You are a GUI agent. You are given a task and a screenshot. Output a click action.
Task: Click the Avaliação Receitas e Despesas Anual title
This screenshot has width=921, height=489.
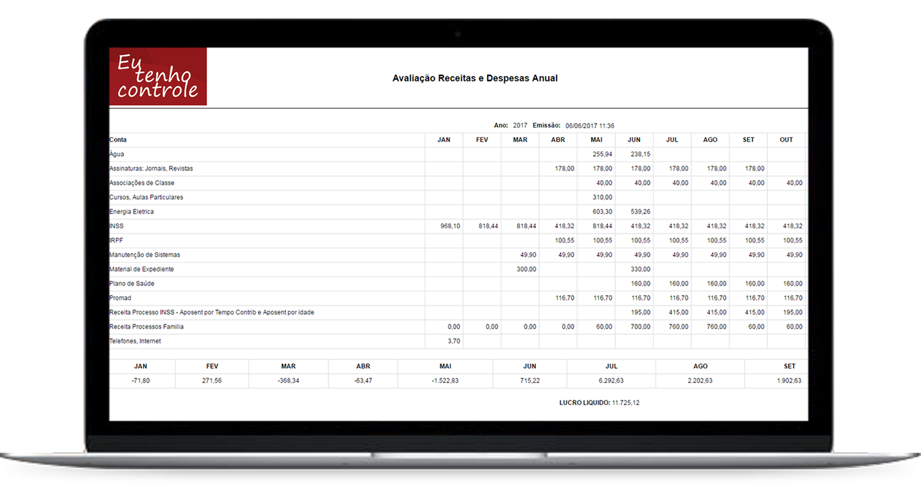474,78
